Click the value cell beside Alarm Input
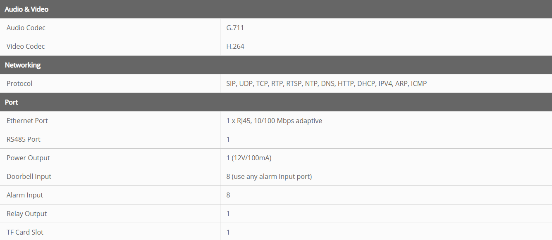 point(228,195)
